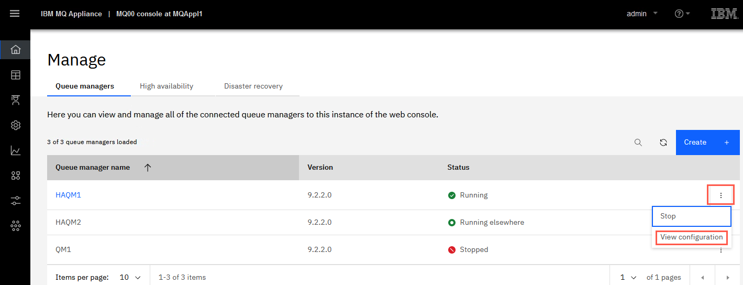This screenshot has width=743, height=285.
Task: Open the line chart monitoring sidebar icon
Action: 16,150
